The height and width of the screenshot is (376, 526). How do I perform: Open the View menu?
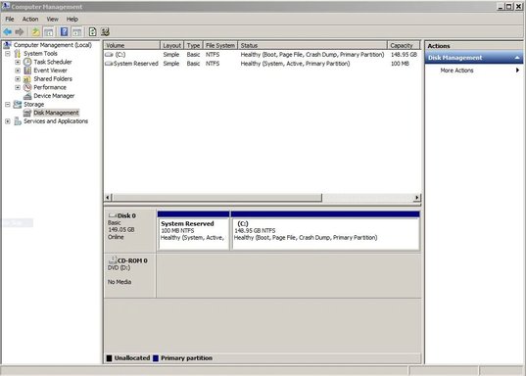pyautogui.click(x=52, y=20)
